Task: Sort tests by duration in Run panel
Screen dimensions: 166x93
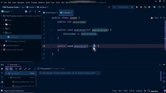Action: click(x=20, y=69)
